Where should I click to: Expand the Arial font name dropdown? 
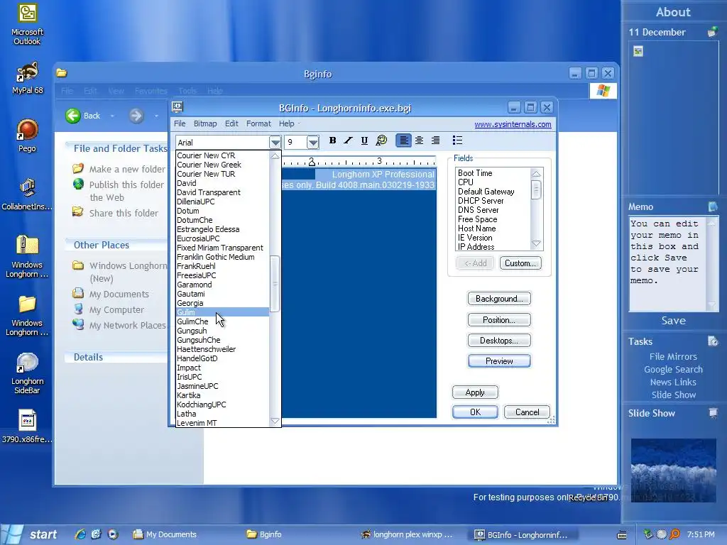275,142
